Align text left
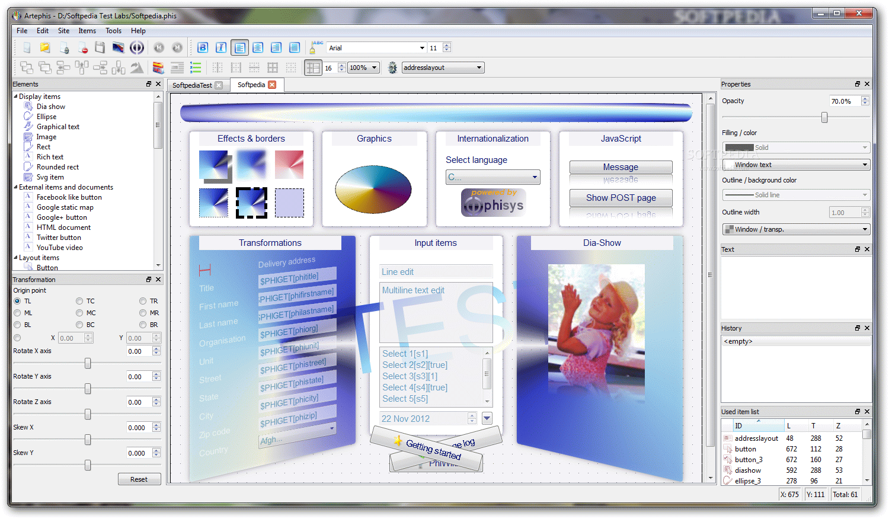The width and height of the screenshot is (889, 519). [x=239, y=48]
